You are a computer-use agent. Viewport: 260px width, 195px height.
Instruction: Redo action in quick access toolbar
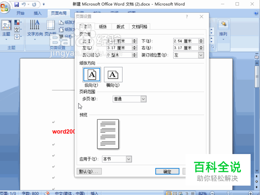click(x=34, y=4)
